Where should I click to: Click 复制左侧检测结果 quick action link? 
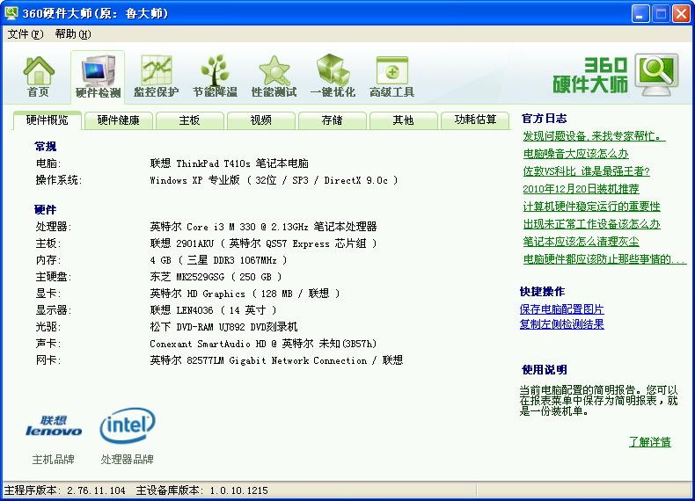(561, 324)
